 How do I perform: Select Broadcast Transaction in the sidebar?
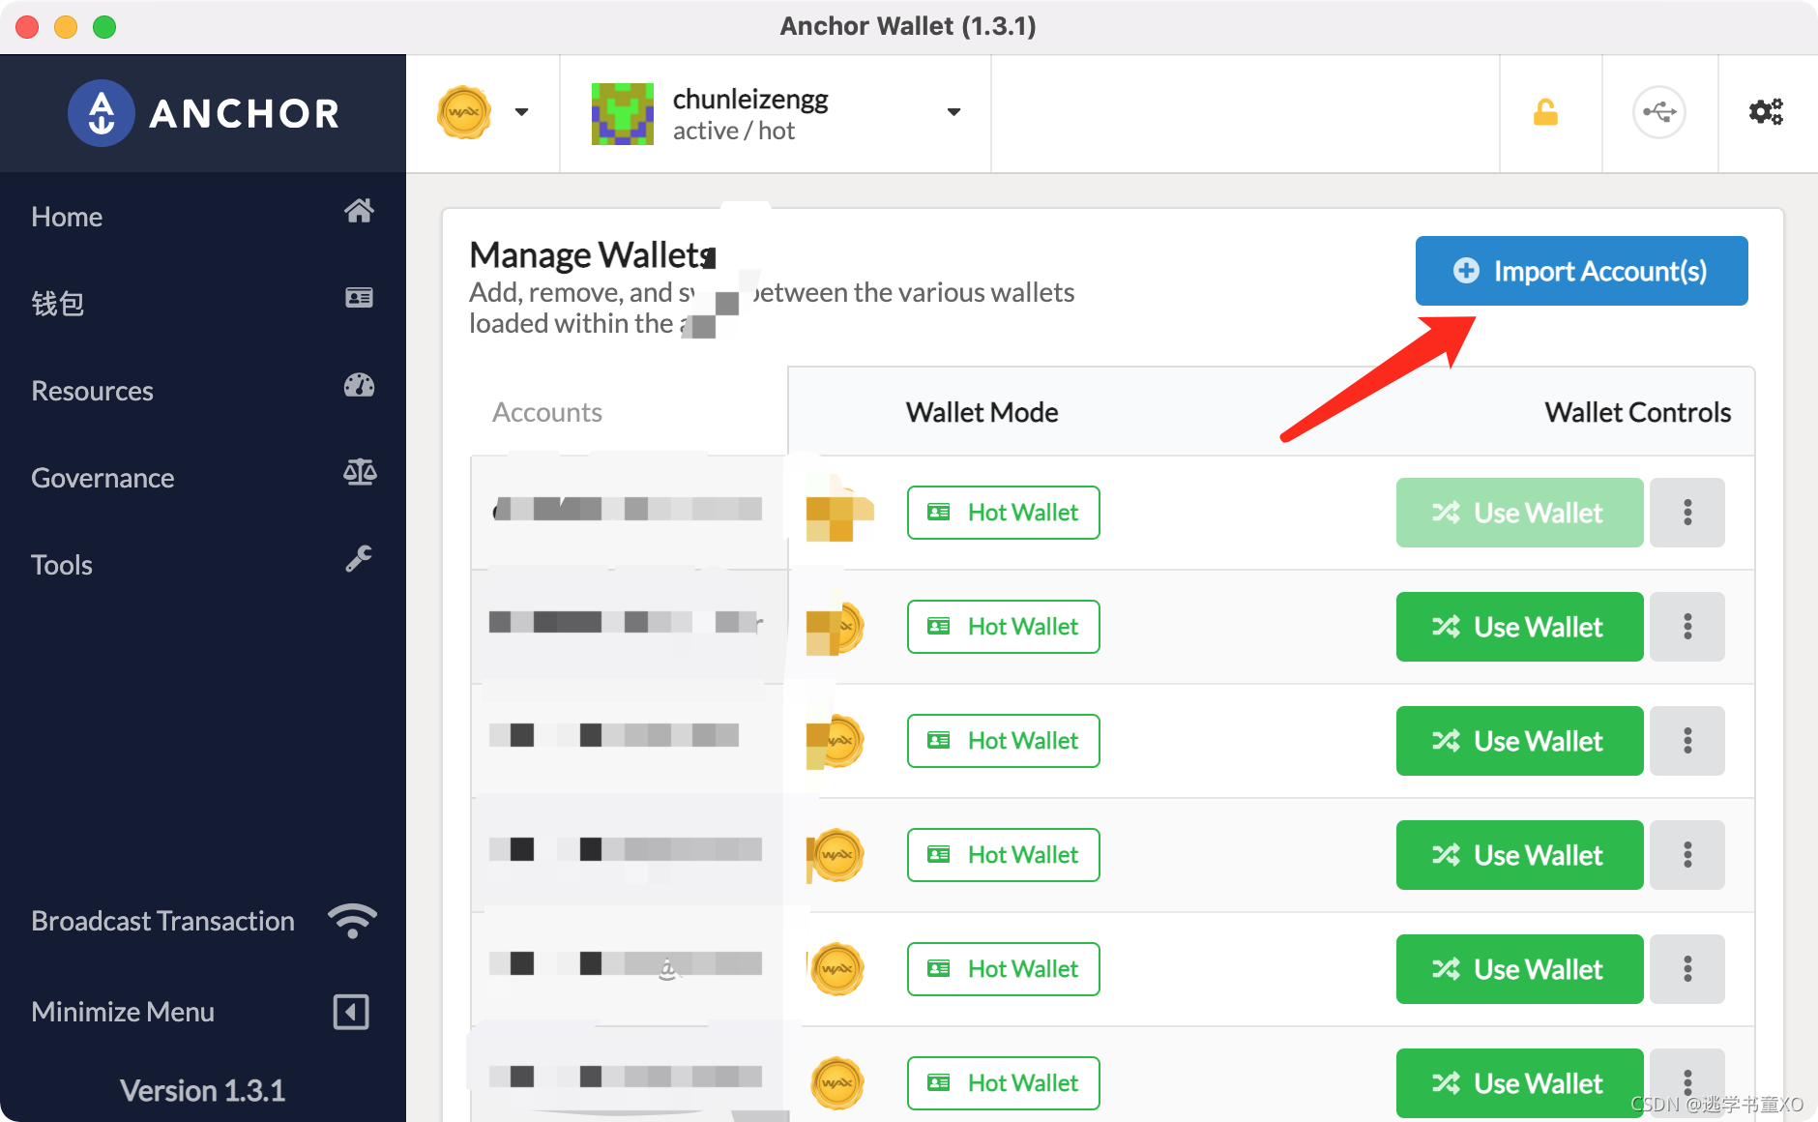click(x=203, y=920)
